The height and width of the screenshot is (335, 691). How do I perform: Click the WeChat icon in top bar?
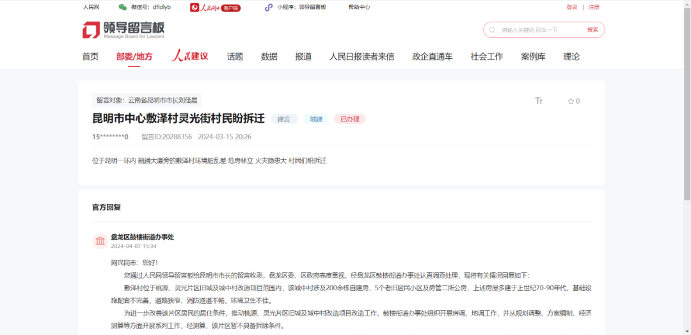click(x=122, y=7)
